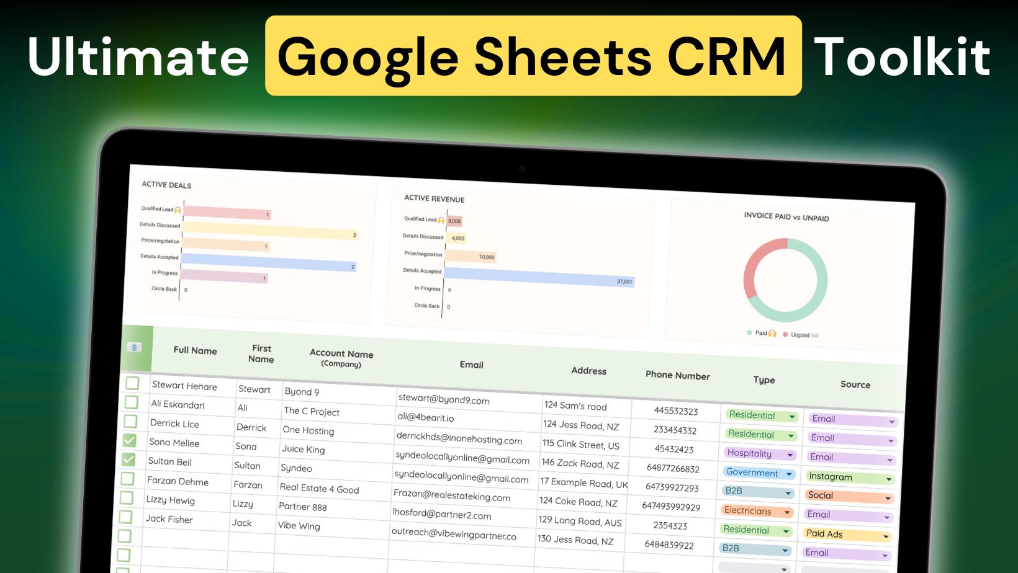This screenshot has height=573, width=1018.
Task: Tick the checkbox for Stewart Henare
Action: click(x=132, y=383)
